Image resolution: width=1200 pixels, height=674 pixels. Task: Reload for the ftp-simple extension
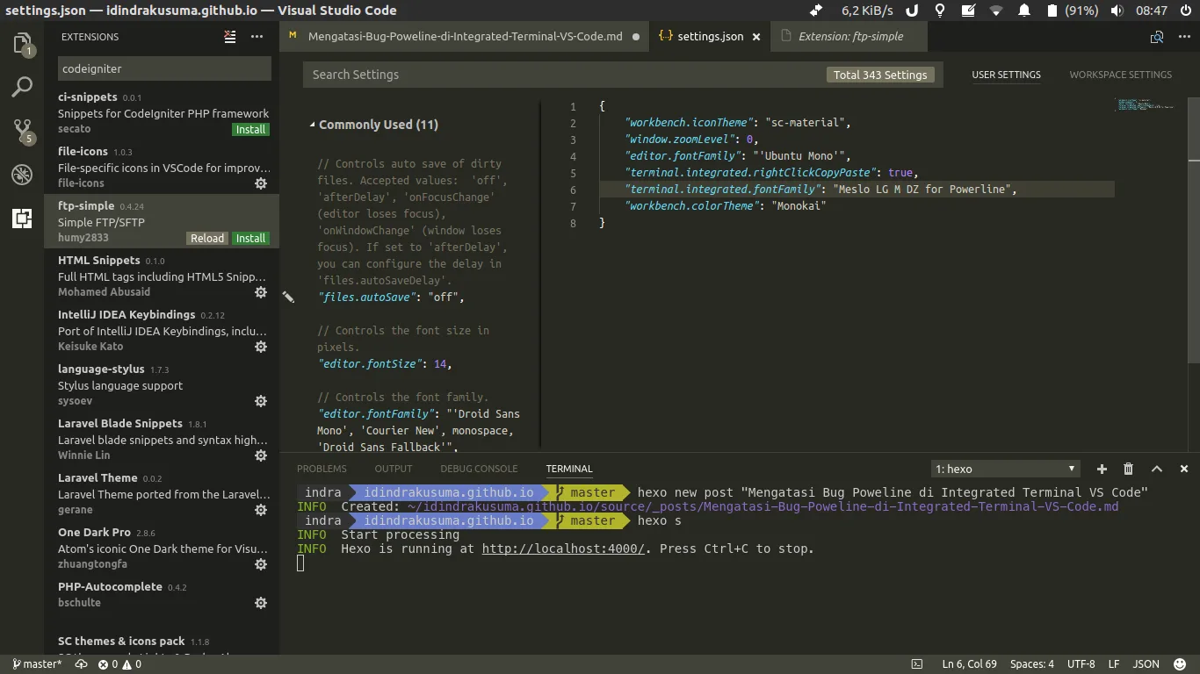tap(207, 238)
